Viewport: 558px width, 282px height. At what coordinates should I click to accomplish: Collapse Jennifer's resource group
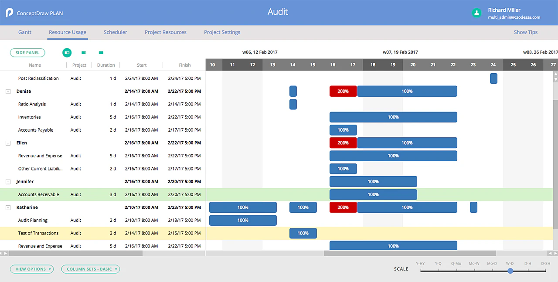[7, 181]
